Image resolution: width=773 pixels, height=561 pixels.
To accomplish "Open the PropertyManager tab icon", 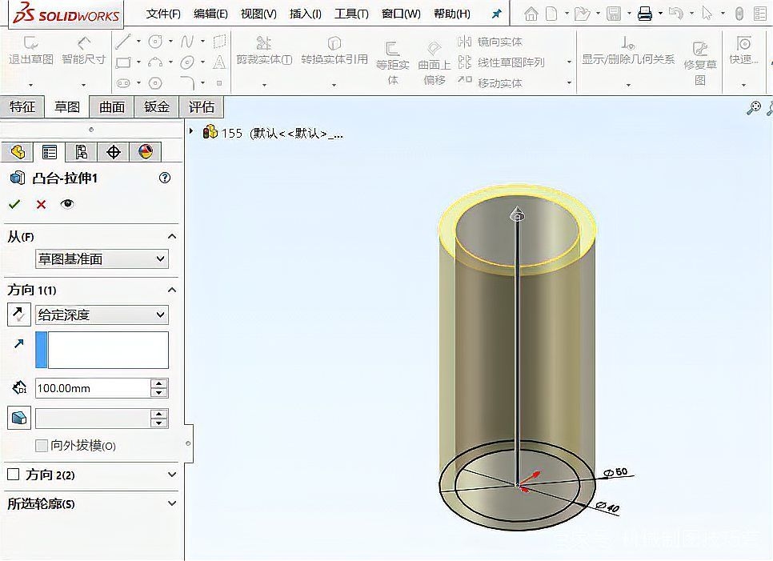I will 50,152.
